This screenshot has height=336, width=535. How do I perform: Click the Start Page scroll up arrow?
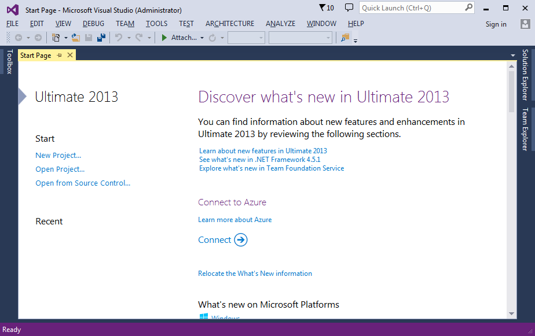point(511,66)
